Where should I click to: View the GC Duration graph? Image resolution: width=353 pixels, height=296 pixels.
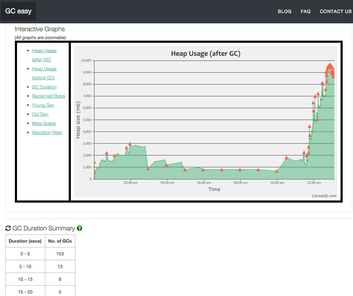point(44,87)
